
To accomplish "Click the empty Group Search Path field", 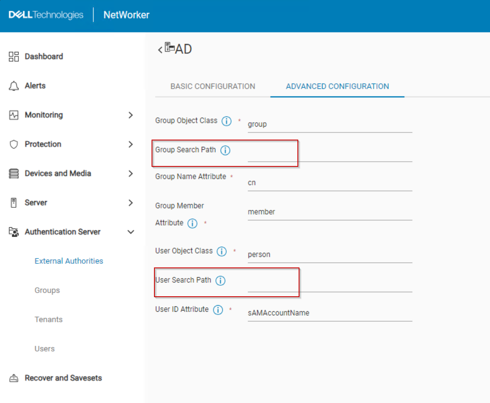I will tap(329, 156).
